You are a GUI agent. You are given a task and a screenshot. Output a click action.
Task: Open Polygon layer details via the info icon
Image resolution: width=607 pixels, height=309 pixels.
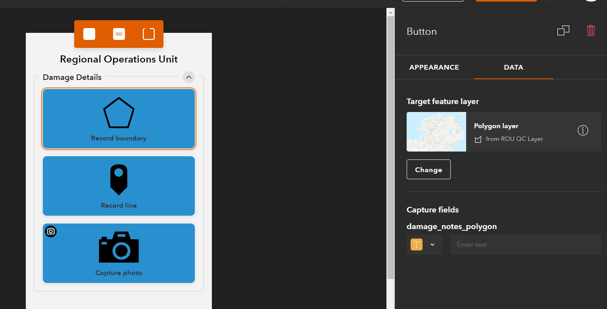[x=583, y=130]
